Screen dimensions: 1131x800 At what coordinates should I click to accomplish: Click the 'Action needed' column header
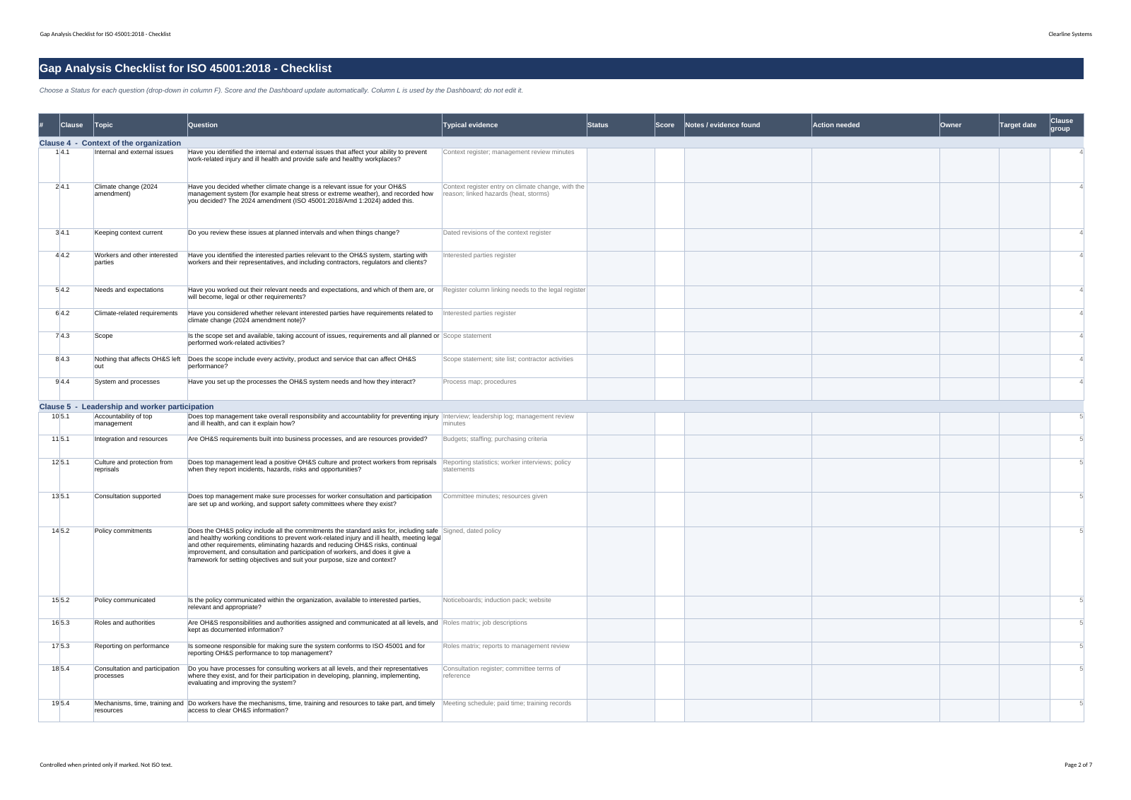coord(875,125)
